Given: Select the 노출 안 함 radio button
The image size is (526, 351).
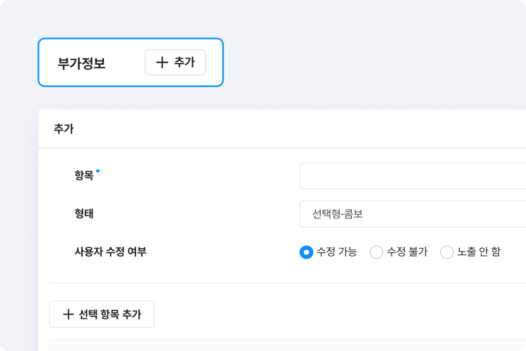Looking at the screenshot, I should pyautogui.click(x=447, y=252).
